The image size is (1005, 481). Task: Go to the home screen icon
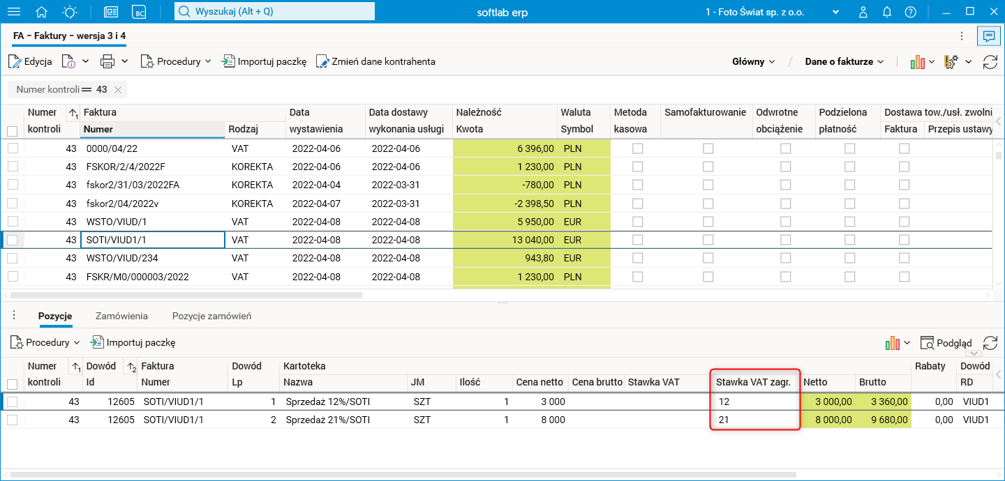(42, 12)
